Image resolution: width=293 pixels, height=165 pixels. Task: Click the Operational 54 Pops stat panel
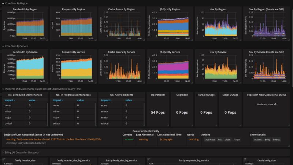158,112
